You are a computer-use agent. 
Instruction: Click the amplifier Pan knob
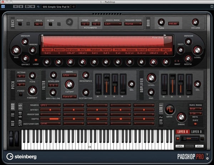click(x=151, y=92)
